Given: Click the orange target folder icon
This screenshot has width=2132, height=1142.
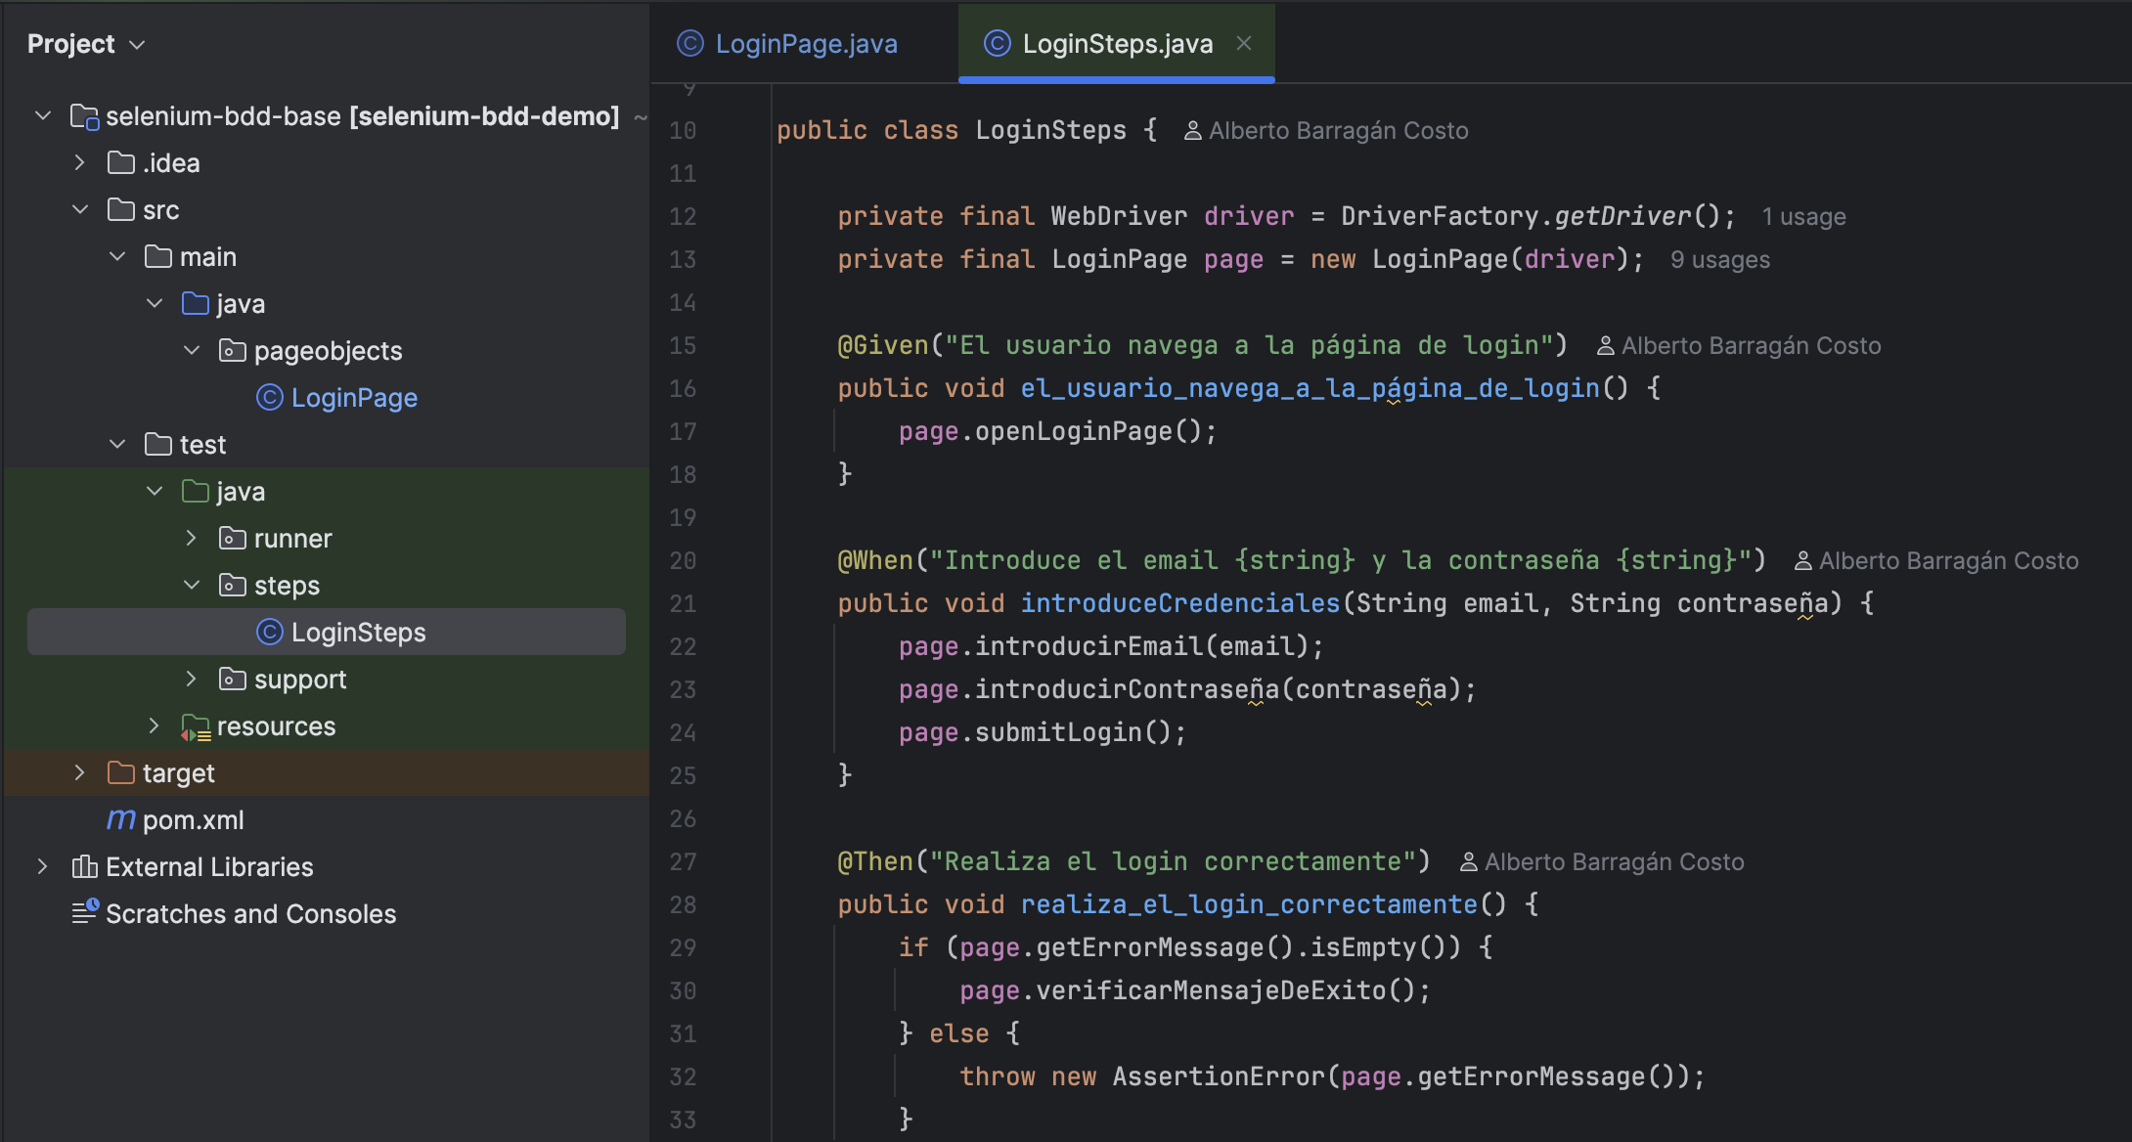Looking at the screenshot, I should 121,772.
